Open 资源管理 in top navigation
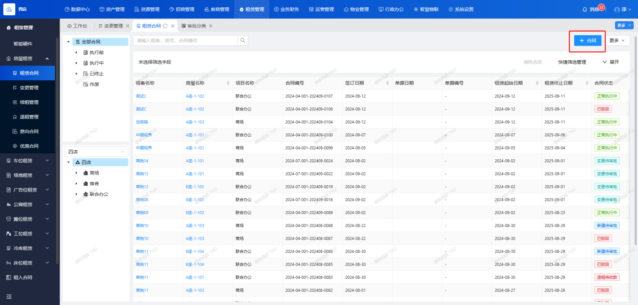This screenshot has height=305, width=638. point(147,9)
